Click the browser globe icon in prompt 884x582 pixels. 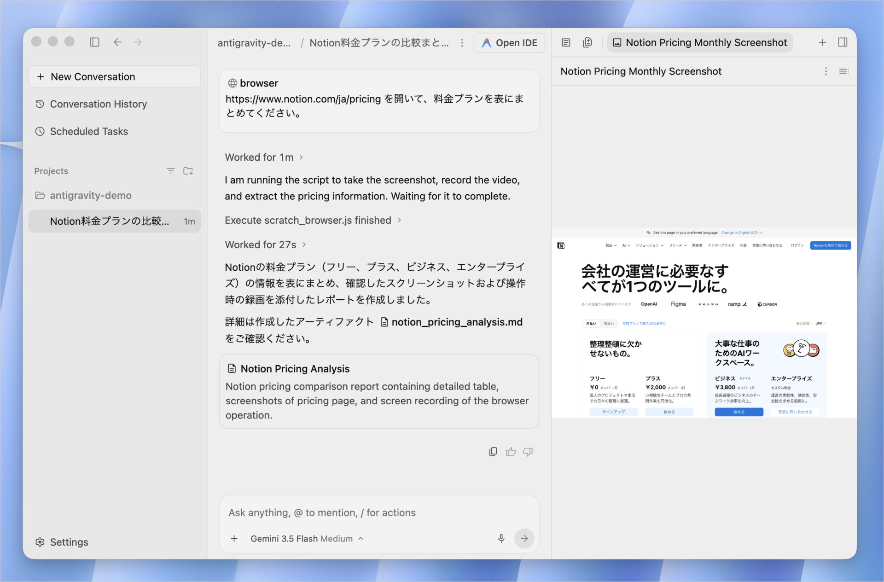pyautogui.click(x=233, y=83)
